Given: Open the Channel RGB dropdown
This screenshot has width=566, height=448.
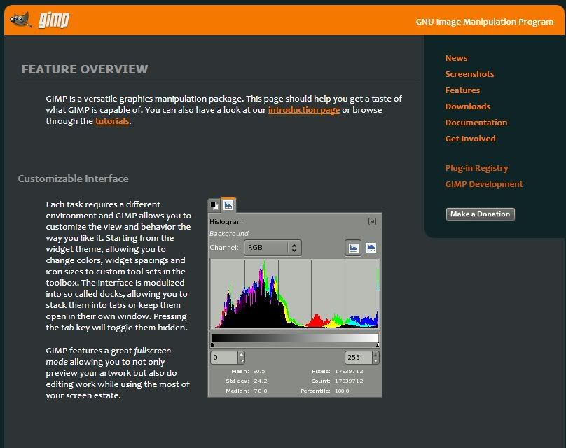Looking at the screenshot, I should click(x=272, y=248).
